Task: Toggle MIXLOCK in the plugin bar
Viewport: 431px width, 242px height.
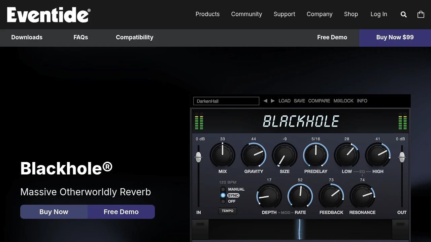Action: pyautogui.click(x=343, y=101)
